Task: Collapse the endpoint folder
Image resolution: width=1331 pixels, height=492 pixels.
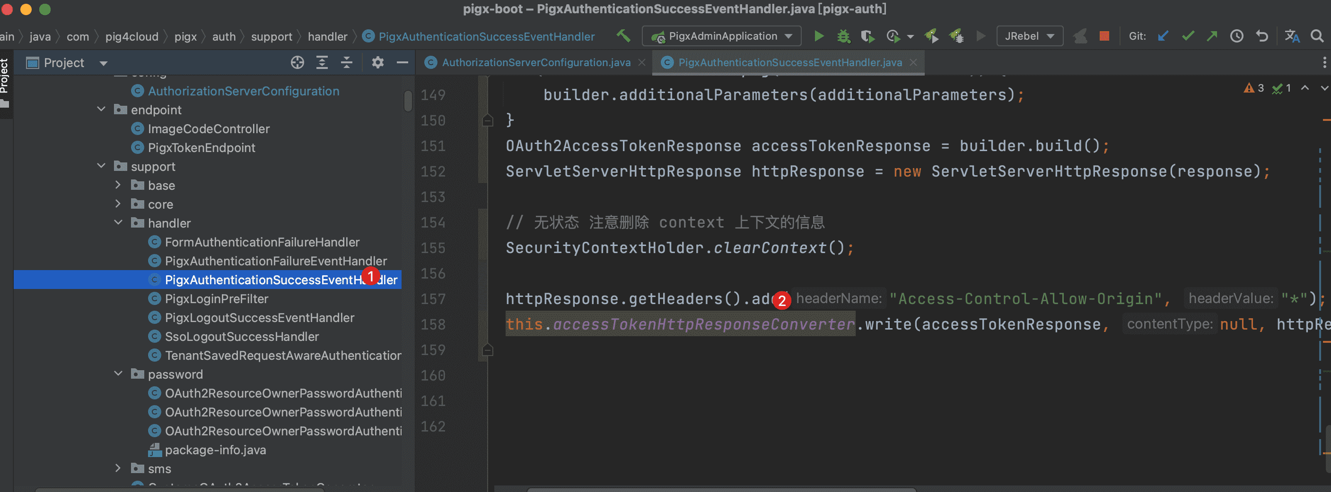Action: pyautogui.click(x=101, y=110)
